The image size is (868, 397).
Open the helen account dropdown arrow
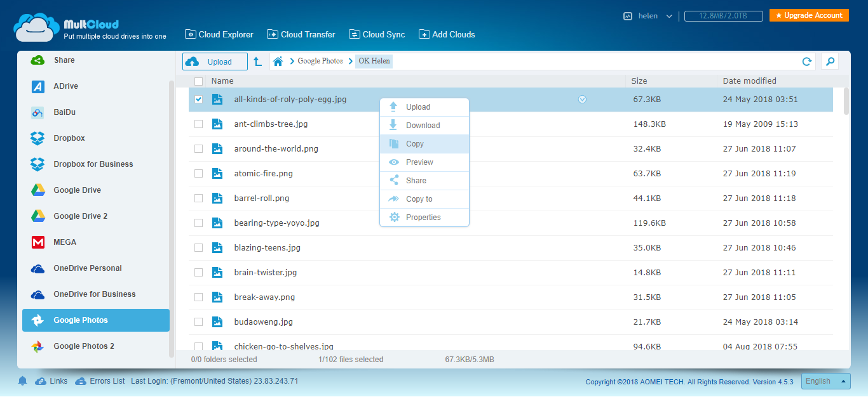(669, 16)
